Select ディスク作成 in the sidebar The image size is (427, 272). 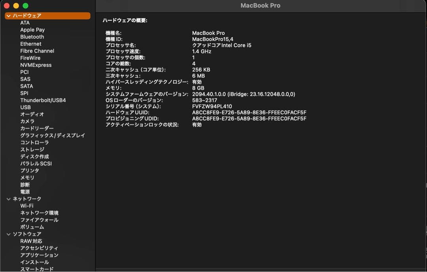pyautogui.click(x=34, y=157)
